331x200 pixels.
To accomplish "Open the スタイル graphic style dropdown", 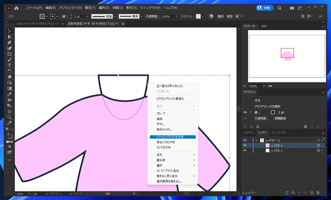I will coord(203,16).
